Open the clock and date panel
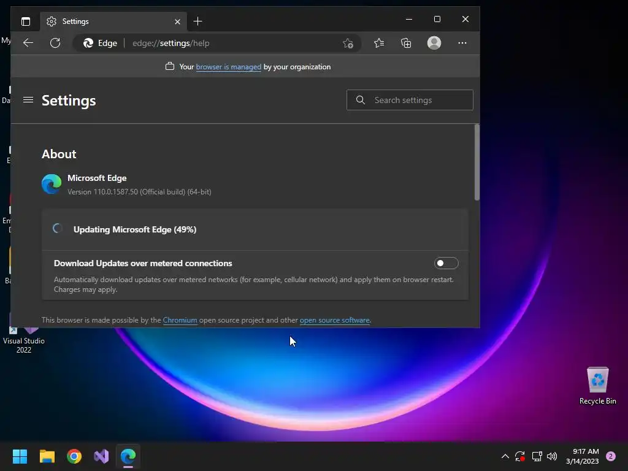Viewport: 628px width, 471px height. [583, 456]
